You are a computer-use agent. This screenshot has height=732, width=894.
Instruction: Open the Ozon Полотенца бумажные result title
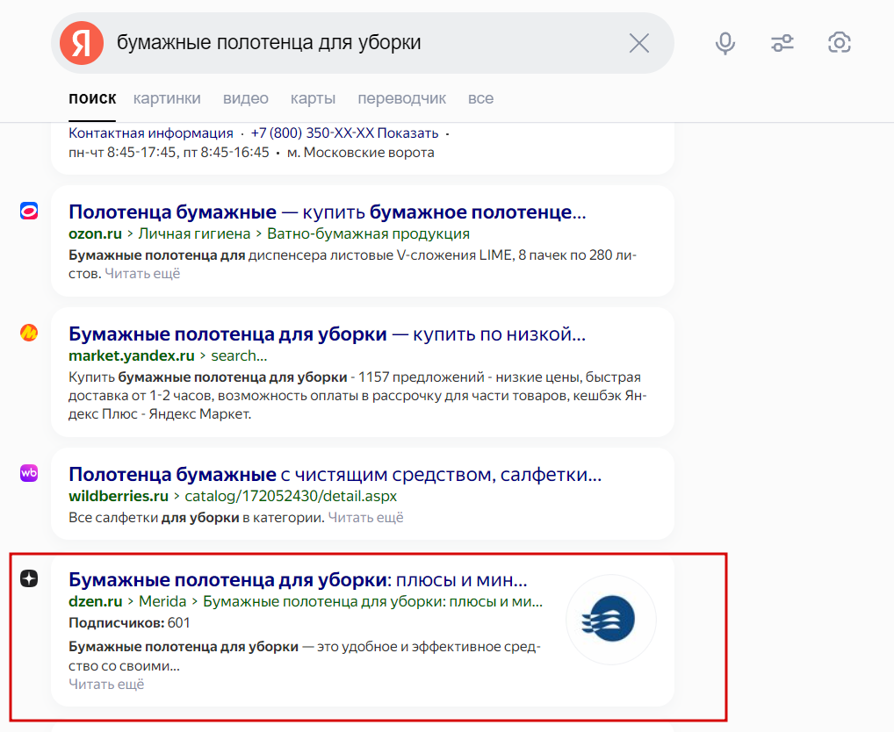pos(328,212)
